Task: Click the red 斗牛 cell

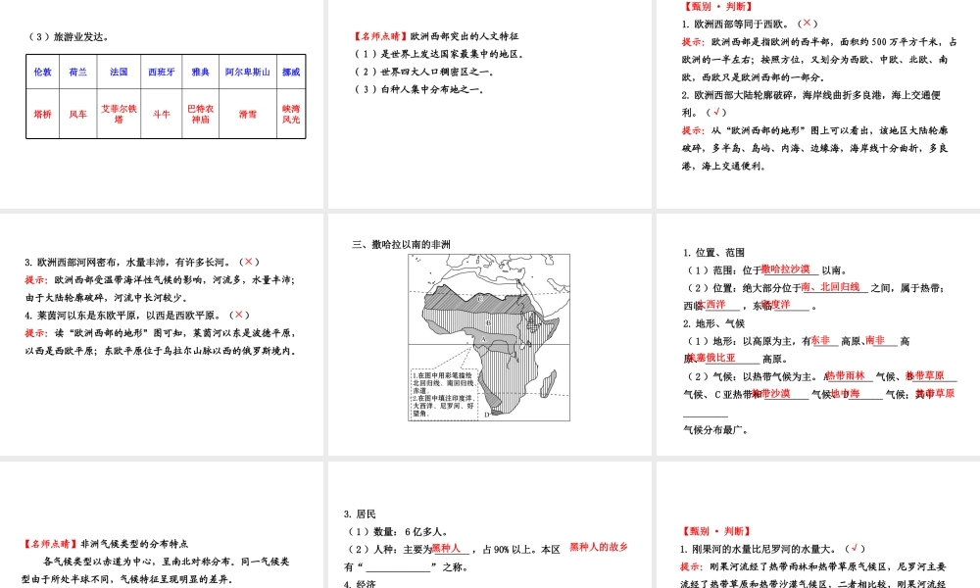Action: (x=162, y=114)
